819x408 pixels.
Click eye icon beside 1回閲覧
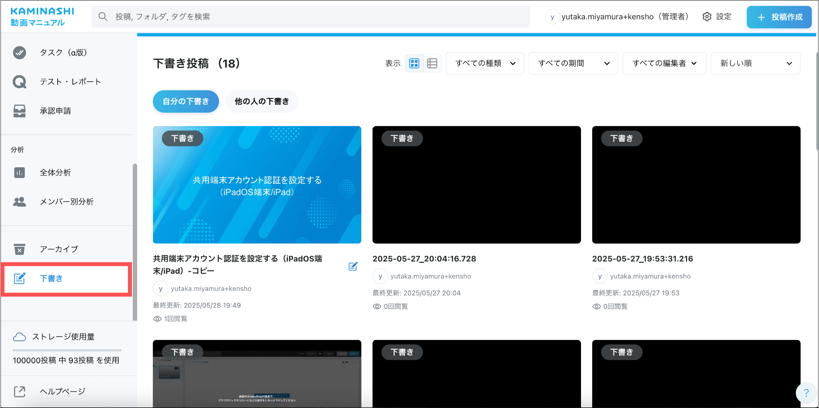point(158,319)
